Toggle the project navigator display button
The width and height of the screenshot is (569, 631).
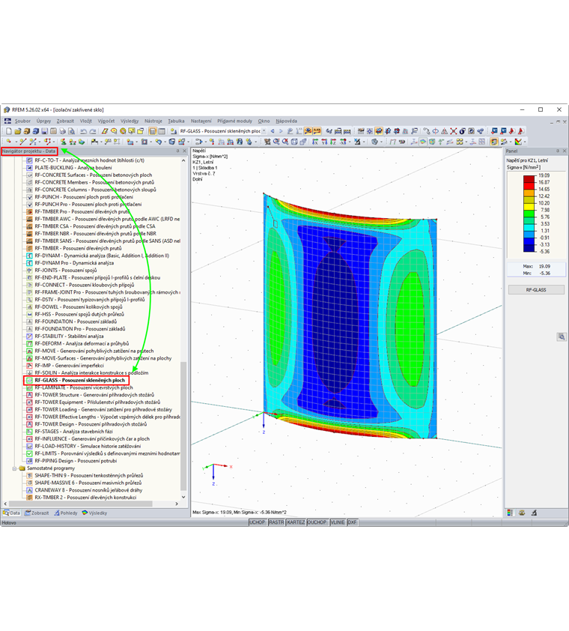[153, 131]
